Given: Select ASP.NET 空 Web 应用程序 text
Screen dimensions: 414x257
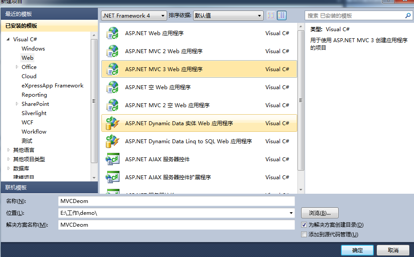Looking at the screenshot, I should point(158,87).
